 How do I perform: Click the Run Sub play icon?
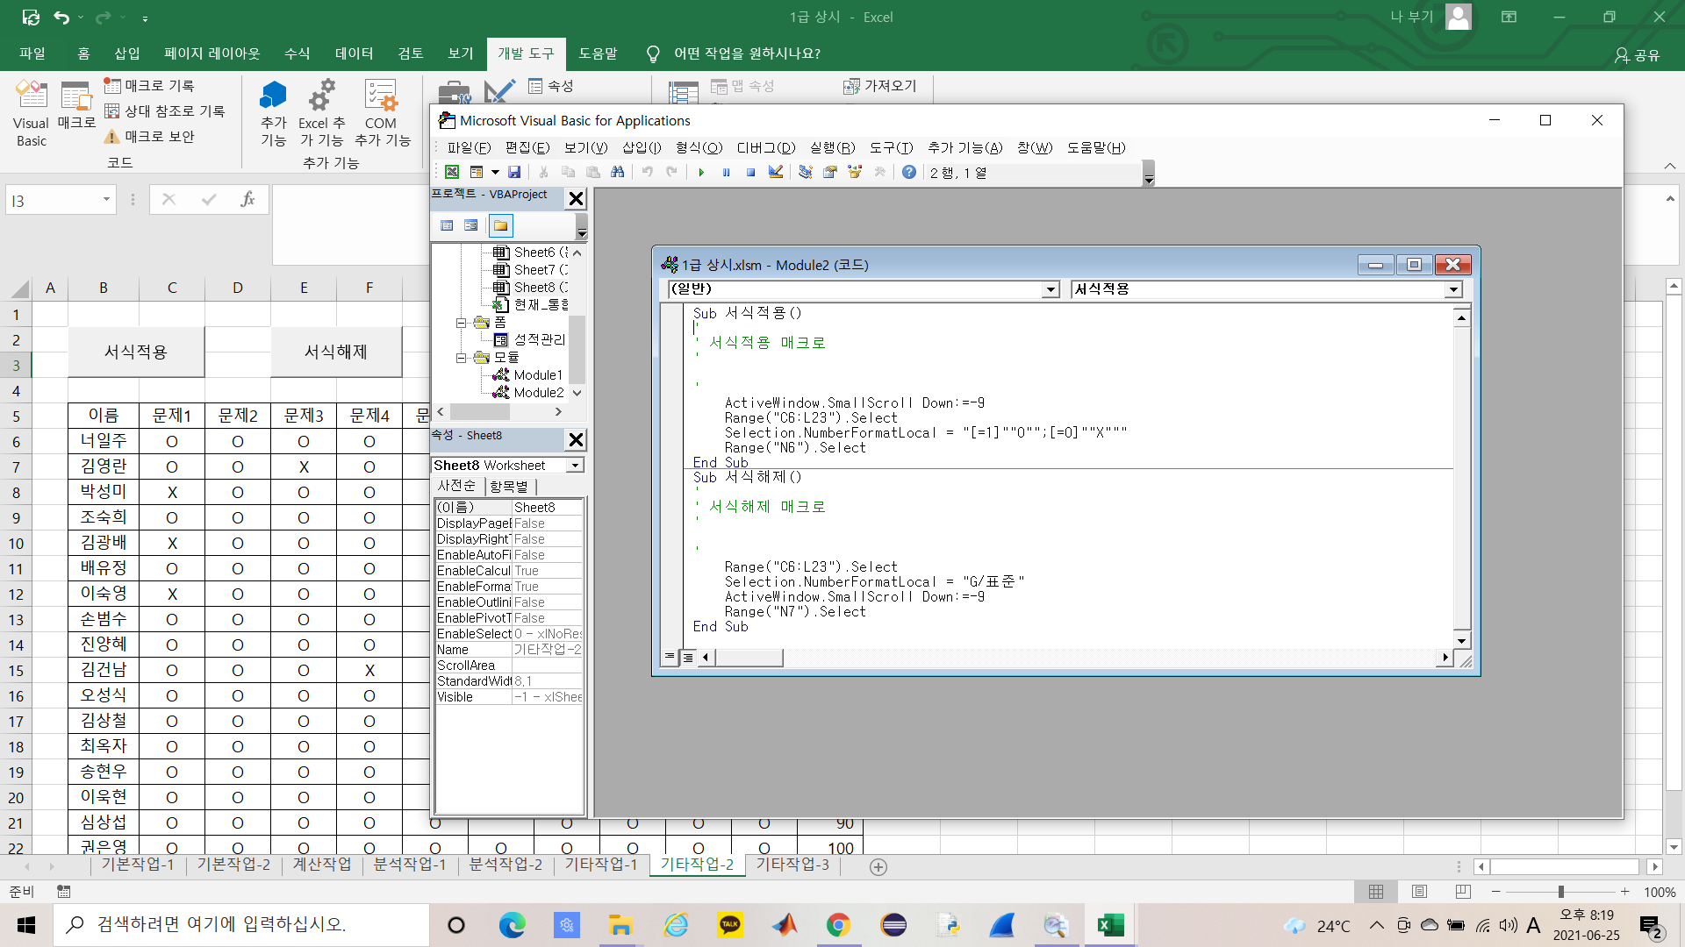point(701,173)
